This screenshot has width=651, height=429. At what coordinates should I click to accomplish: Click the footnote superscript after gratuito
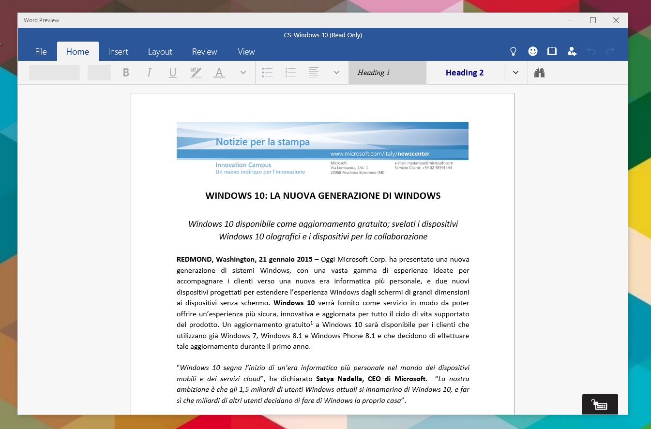click(x=312, y=323)
